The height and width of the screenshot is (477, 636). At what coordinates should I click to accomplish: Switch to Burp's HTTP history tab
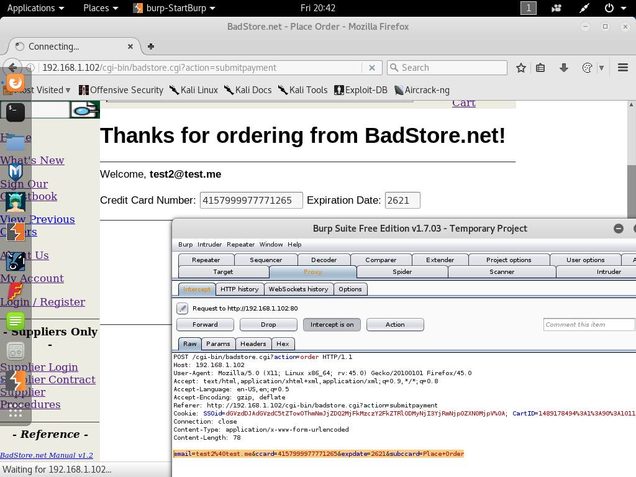240,289
